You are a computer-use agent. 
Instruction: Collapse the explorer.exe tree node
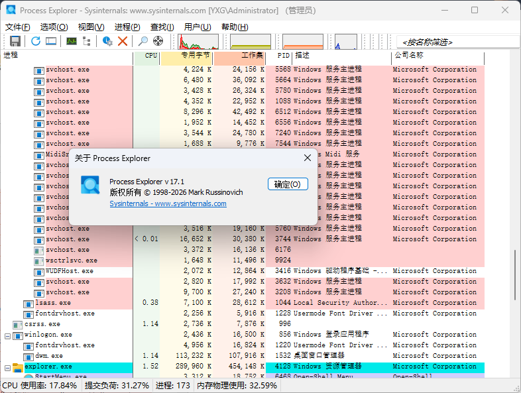(7, 368)
